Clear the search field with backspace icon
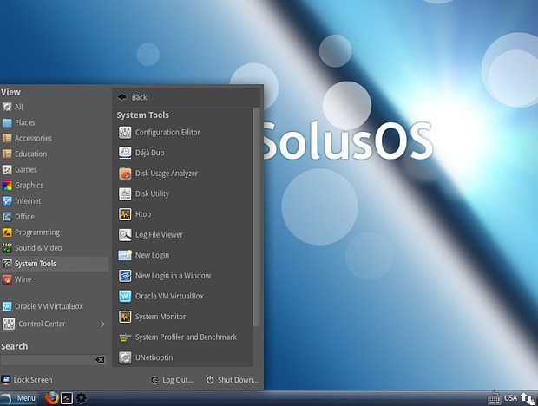The width and height of the screenshot is (538, 406). [100, 360]
